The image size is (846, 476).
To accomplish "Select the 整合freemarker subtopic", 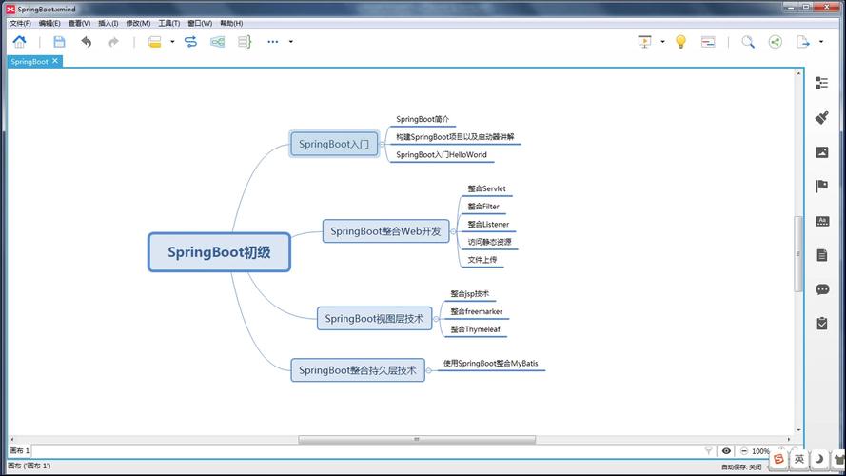I will point(477,312).
